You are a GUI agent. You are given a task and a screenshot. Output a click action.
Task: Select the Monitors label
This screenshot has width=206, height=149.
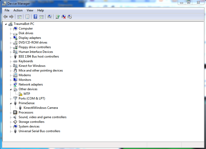point(25,80)
